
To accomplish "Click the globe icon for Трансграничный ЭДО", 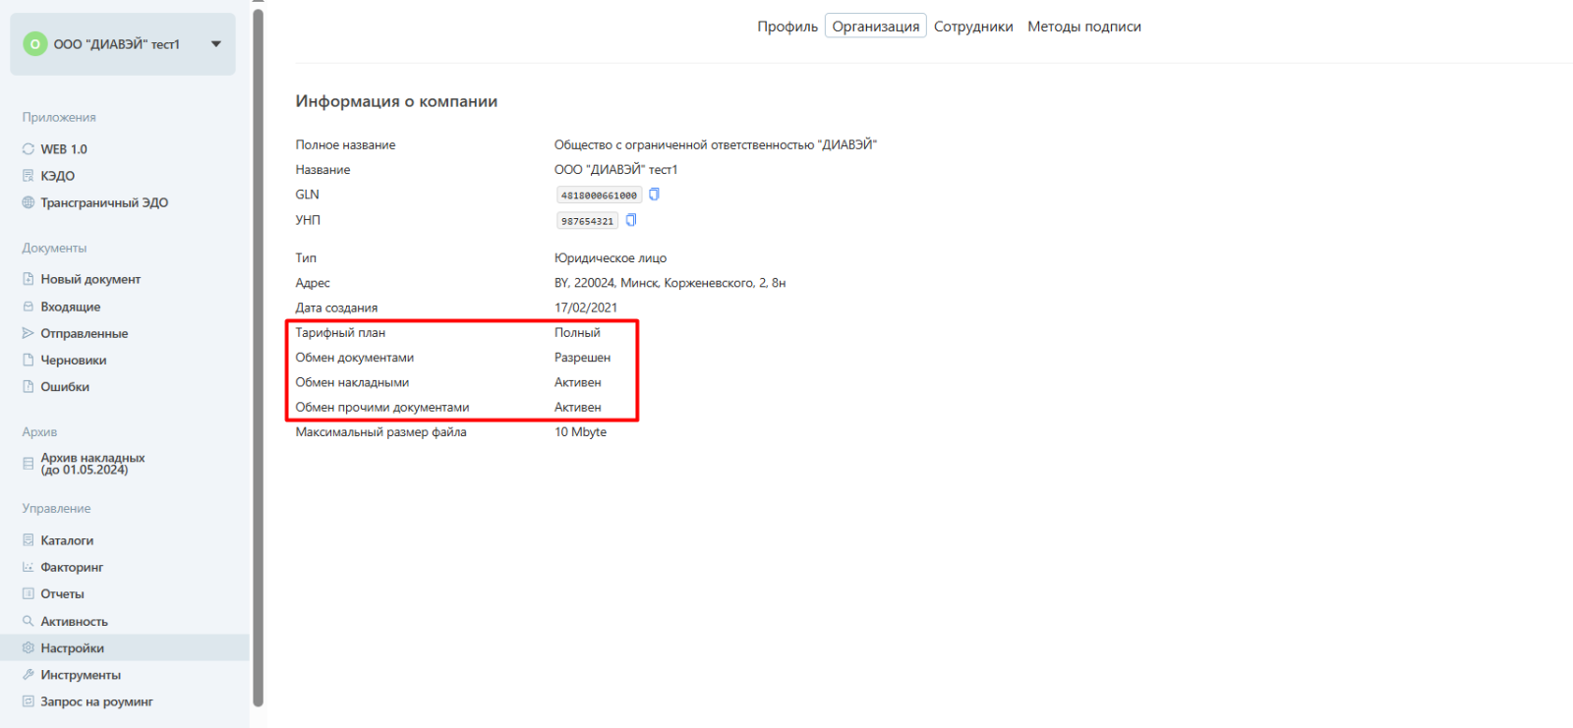I will [29, 202].
